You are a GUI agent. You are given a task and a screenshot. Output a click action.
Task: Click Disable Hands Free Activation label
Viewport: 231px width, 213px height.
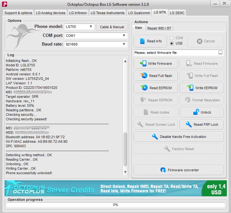point(183,137)
